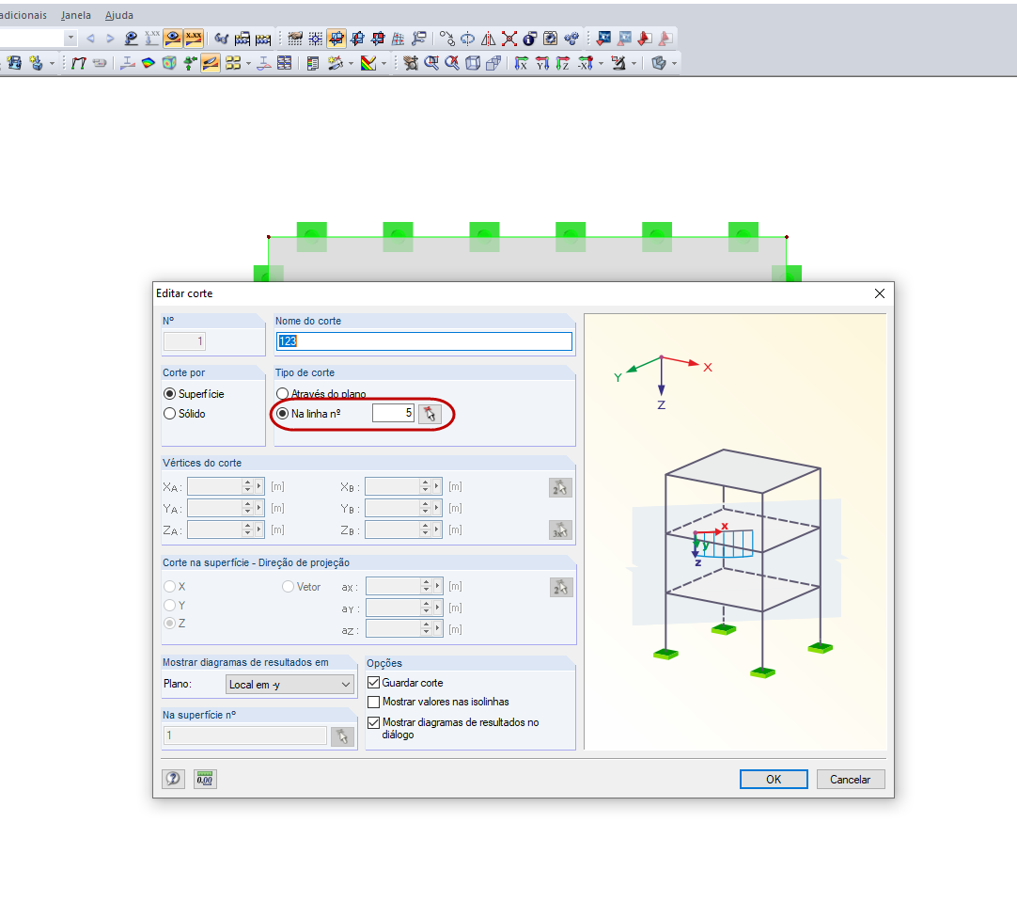Click the 0.00 units and decimals icon
The image size is (1017, 901).
[x=205, y=779]
